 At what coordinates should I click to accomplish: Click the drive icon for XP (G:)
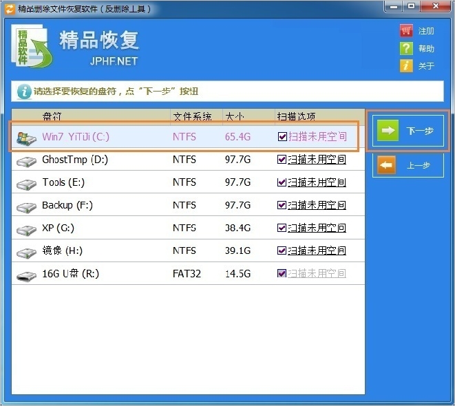click(26, 230)
